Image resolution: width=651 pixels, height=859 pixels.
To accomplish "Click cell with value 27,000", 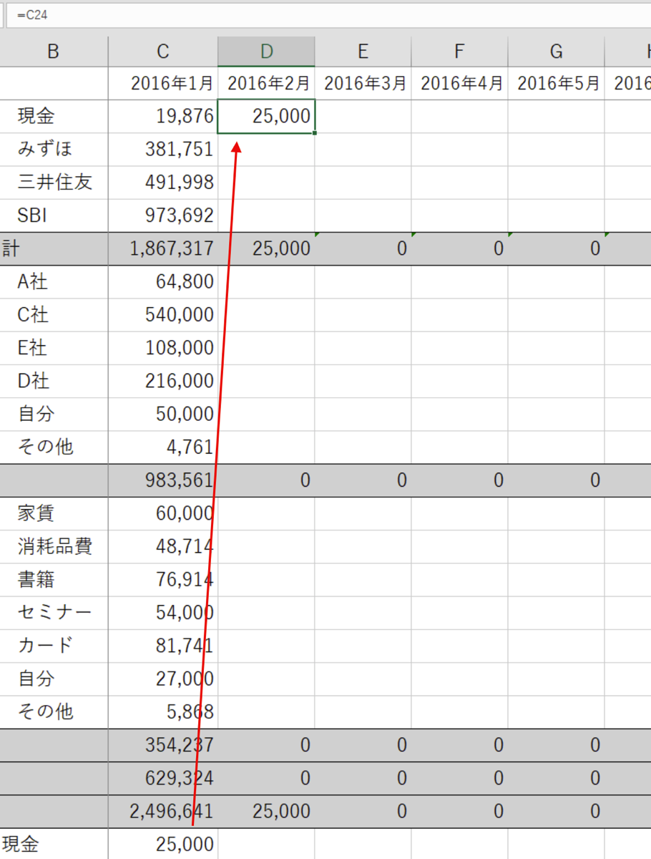I will click(x=163, y=679).
